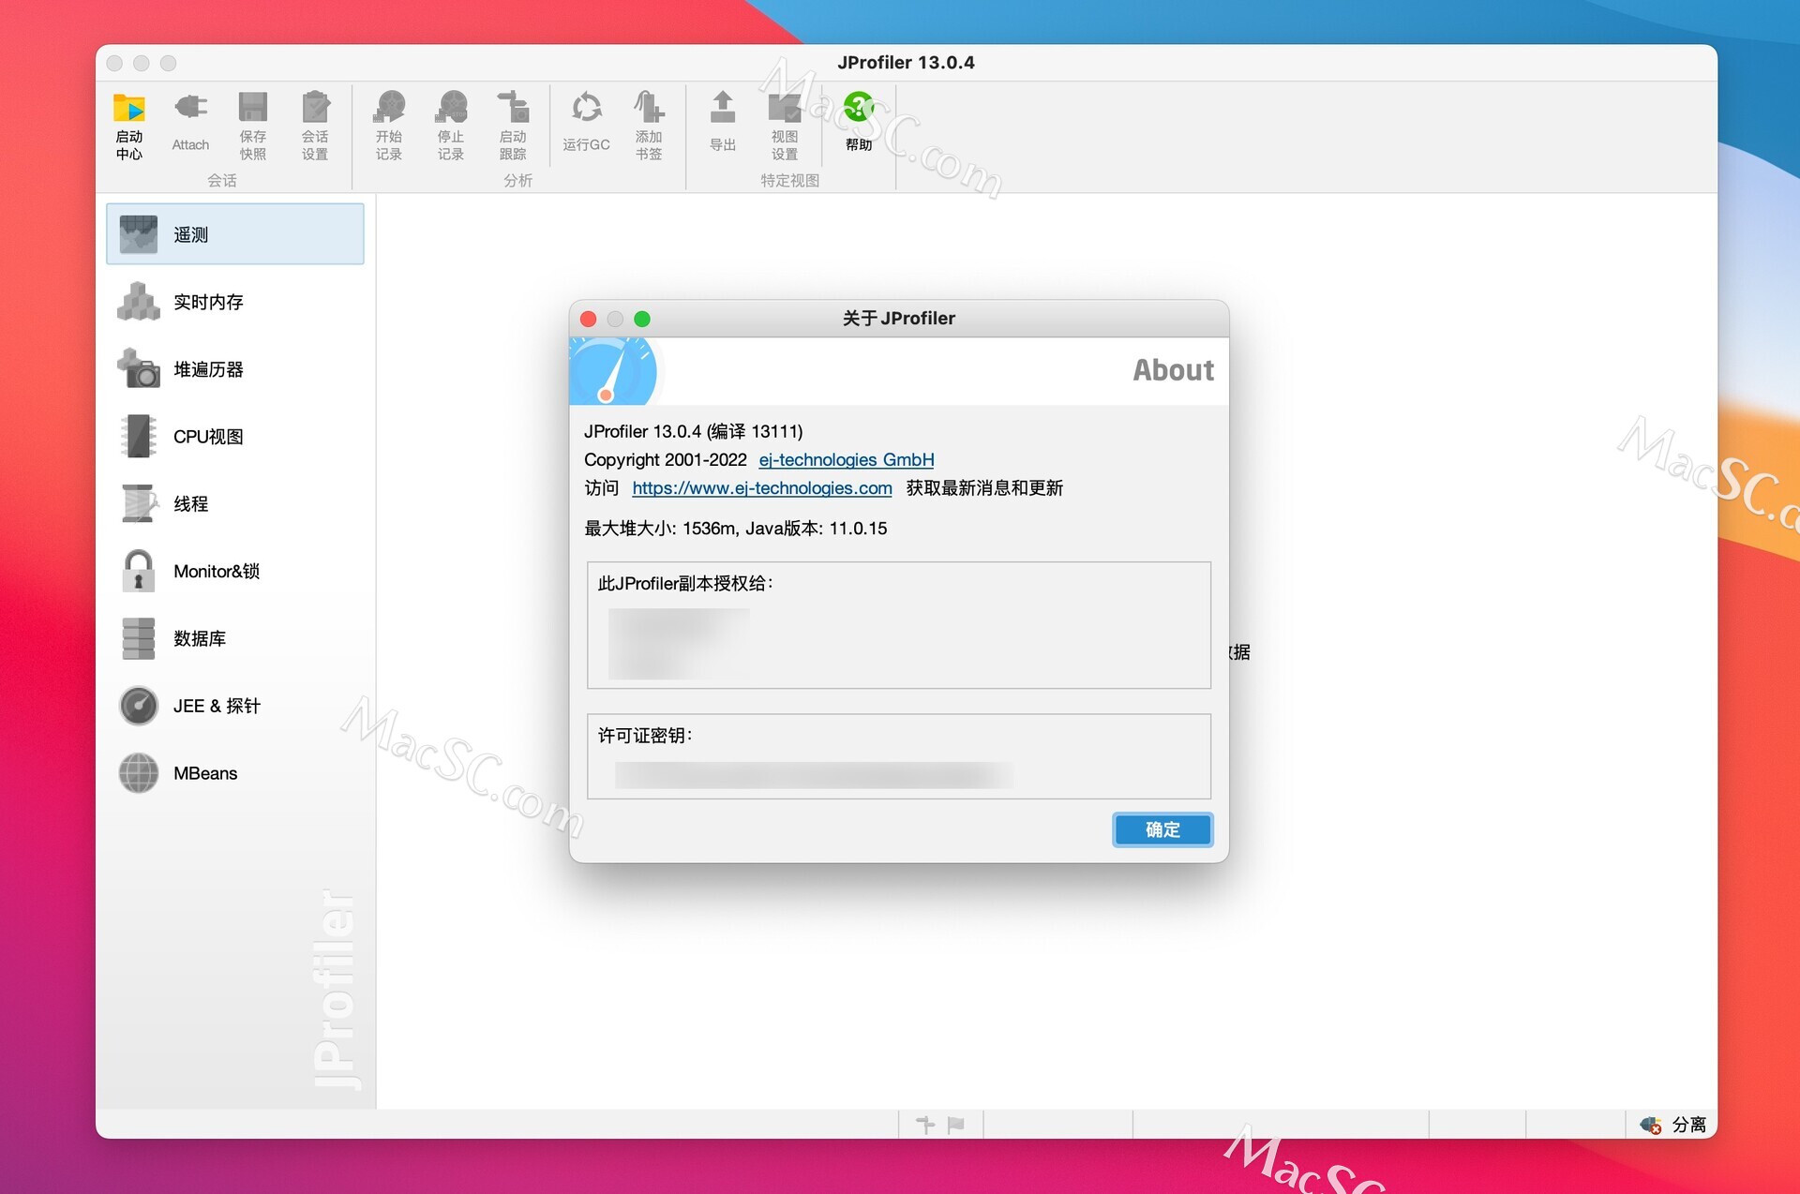Screen dimensions: 1800x1194
Task: Click the text 最大堆大小: 1536m, Java版本: 11.0.15
Action: pyautogui.click(x=736, y=529)
